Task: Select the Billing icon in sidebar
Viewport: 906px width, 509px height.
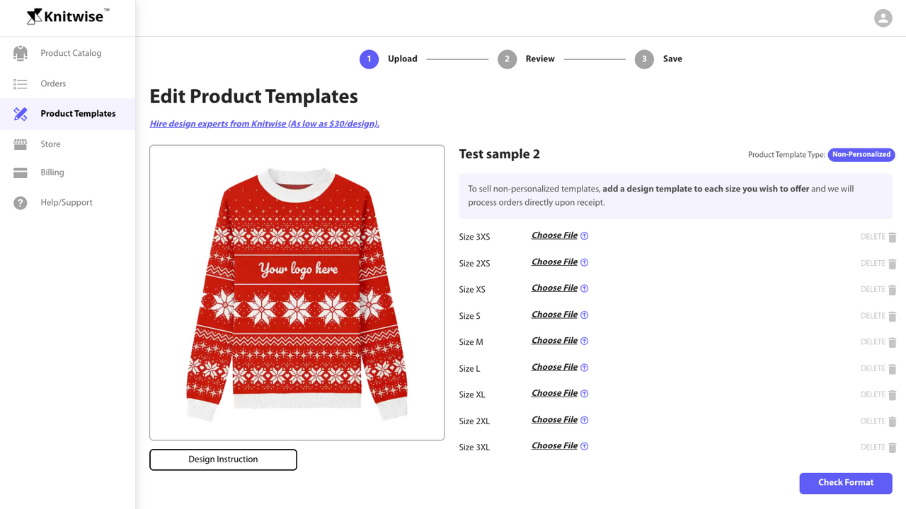Action: pos(21,172)
